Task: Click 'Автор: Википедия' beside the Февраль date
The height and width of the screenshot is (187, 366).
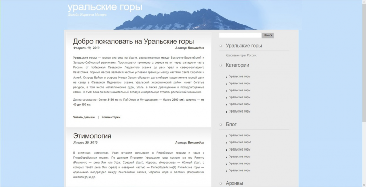Action: [x=190, y=48]
